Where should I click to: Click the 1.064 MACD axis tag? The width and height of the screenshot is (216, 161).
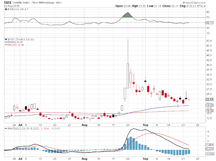click(210, 145)
